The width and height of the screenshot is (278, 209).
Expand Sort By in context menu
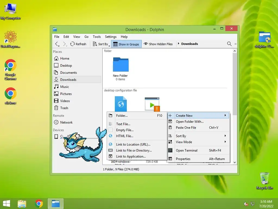click(198, 136)
